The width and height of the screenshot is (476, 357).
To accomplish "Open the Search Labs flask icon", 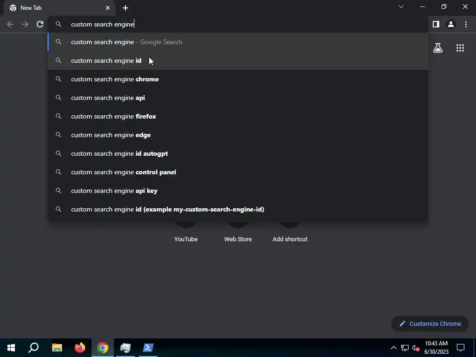I will tap(438, 48).
